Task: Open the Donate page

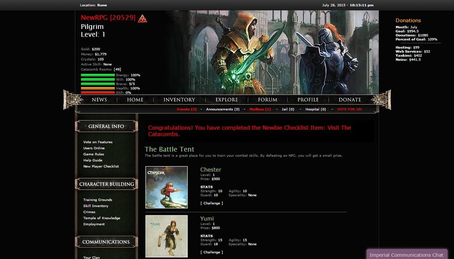Action: tap(349, 100)
